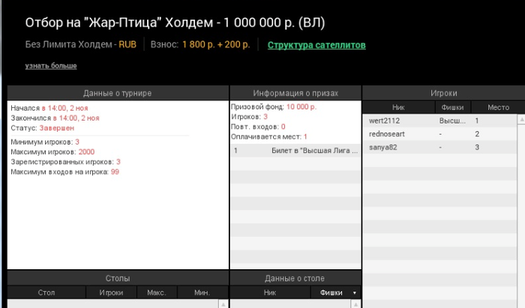This screenshot has height=308, width=525.
Task: Click the "Зарегистрированных игроков: 3" line
Action: pos(66,162)
